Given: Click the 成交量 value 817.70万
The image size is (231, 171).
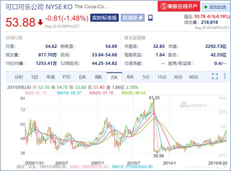Looking at the screenshot, I should click(x=47, y=55).
